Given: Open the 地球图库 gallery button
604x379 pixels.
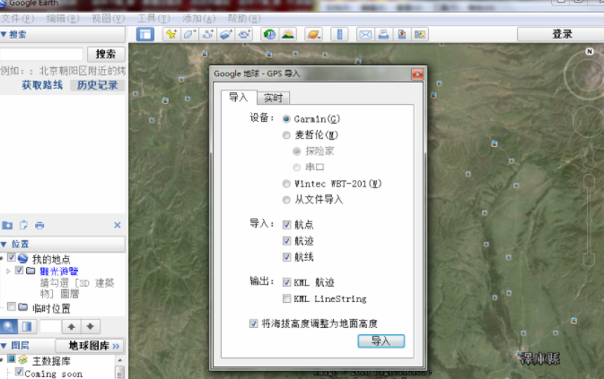Looking at the screenshot, I should (x=90, y=346).
